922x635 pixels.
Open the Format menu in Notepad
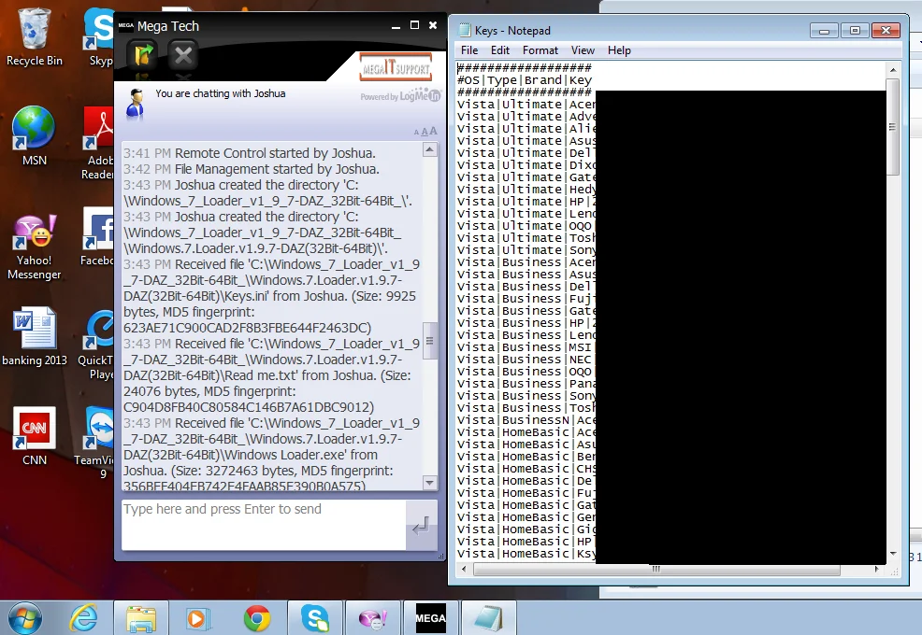(540, 49)
